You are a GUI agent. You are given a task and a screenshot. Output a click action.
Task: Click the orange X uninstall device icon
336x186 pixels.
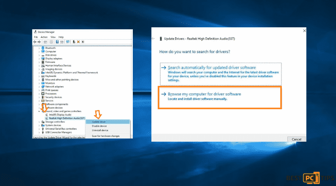78,42
